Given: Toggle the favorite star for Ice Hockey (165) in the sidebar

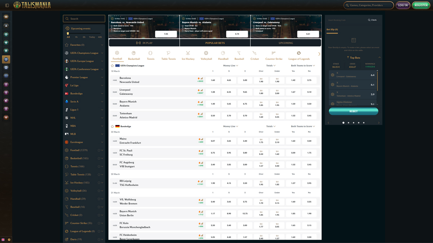Looking at the screenshot, I should tap(99, 183).
